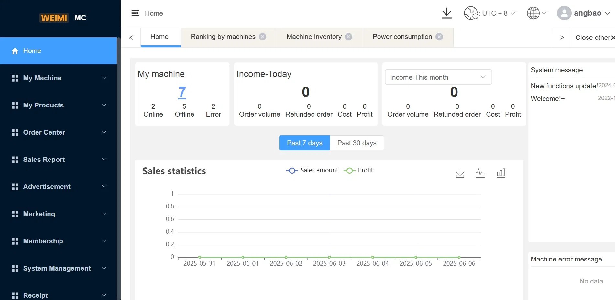Open the language globe dropdown

click(536, 13)
